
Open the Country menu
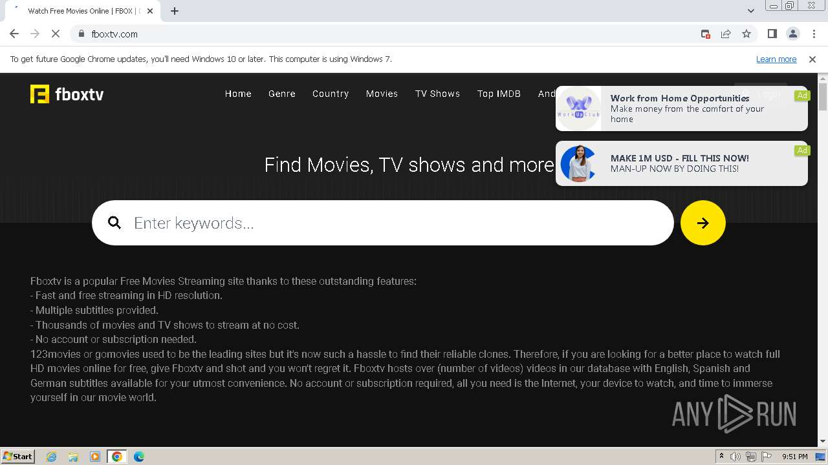pyautogui.click(x=331, y=94)
